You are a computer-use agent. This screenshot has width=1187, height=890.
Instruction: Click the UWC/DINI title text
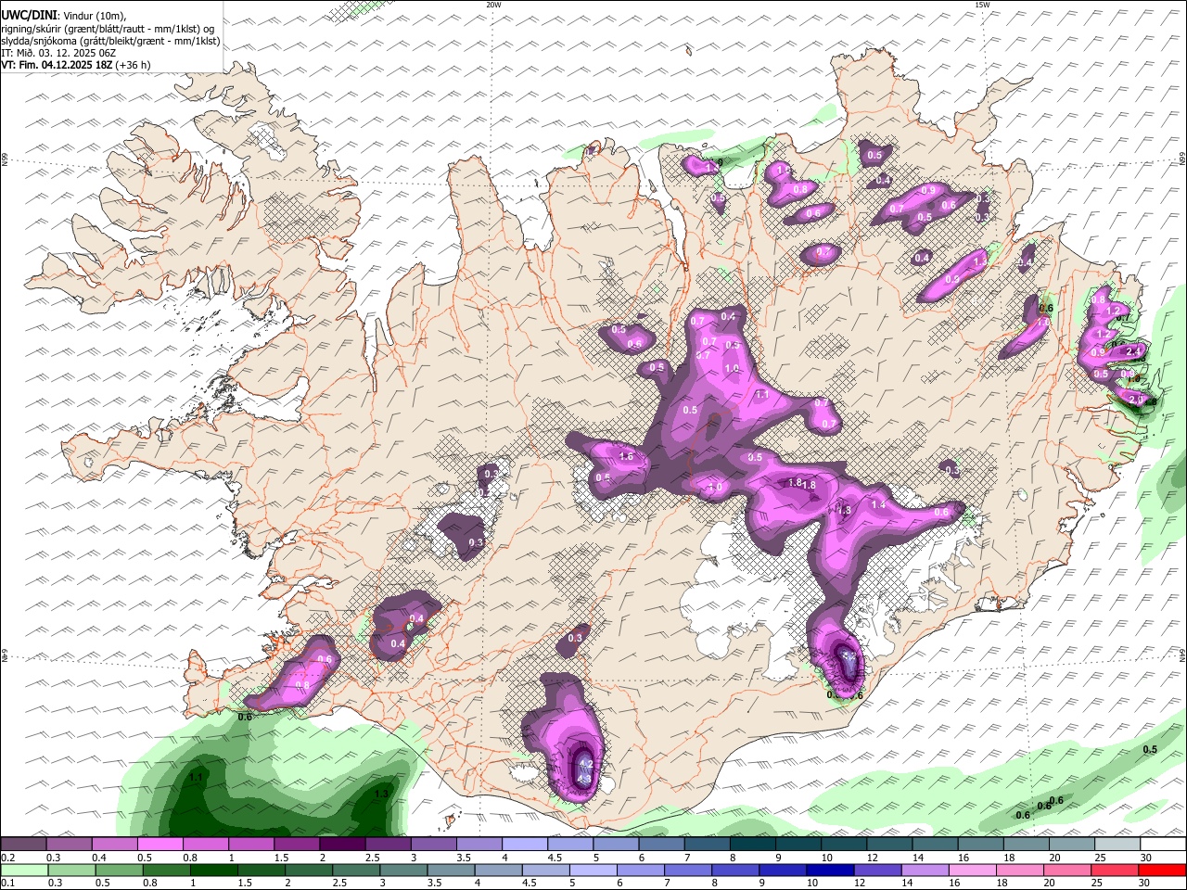coord(28,16)
